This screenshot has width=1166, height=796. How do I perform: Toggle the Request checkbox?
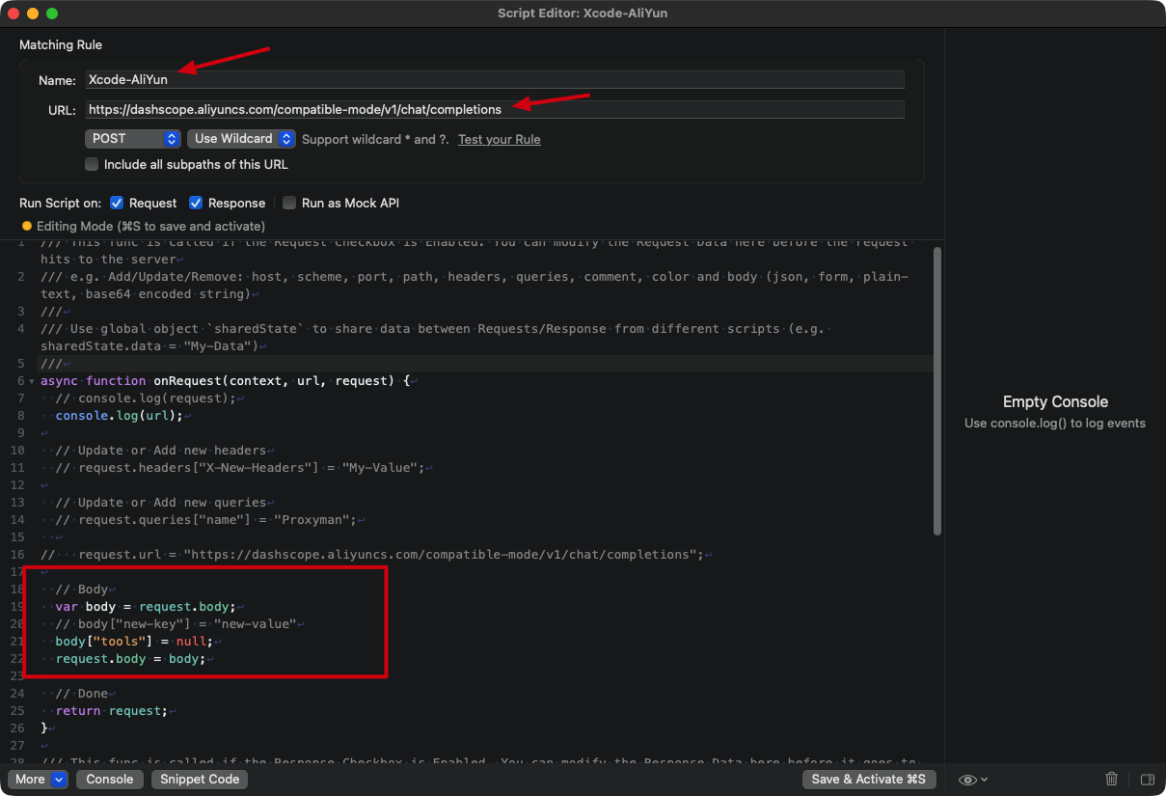pos(117,203)
